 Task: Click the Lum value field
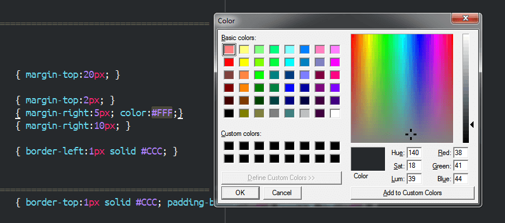tap(414, 179)
